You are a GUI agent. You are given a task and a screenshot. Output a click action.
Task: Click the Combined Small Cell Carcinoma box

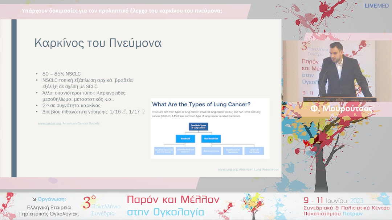pyautogui.click(x=185, y=151)
